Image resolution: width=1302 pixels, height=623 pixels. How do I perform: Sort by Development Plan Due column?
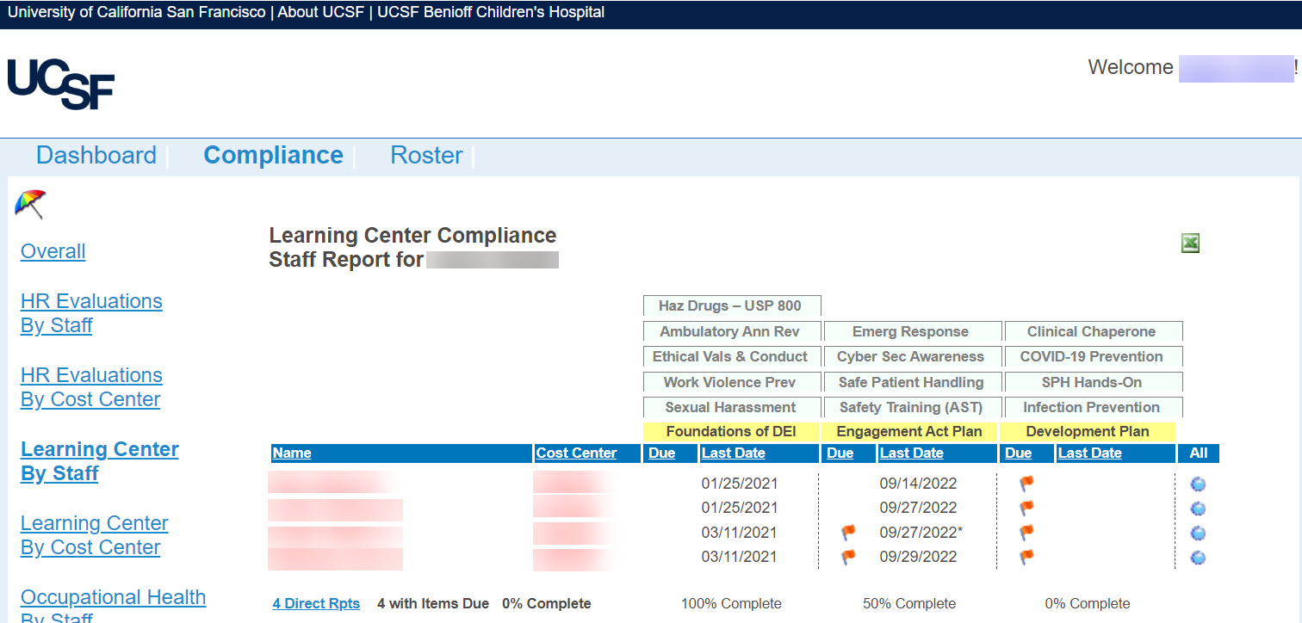coord(1018,453)
